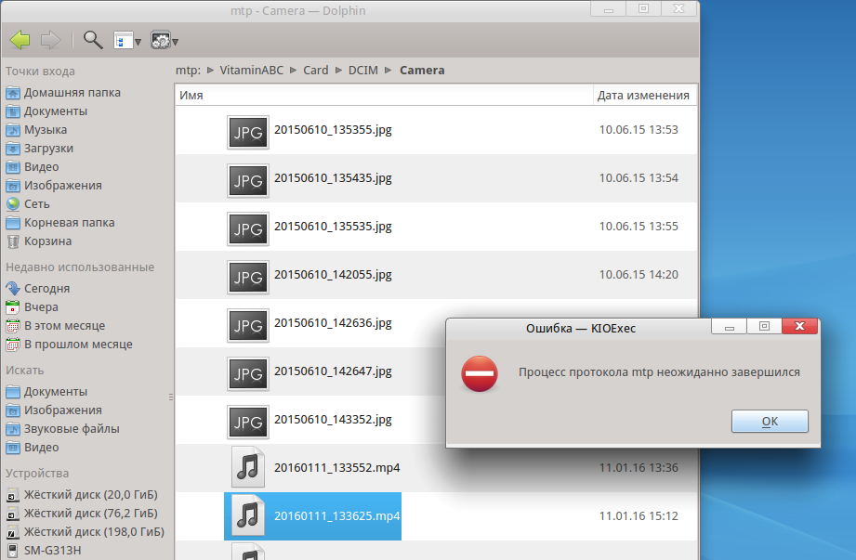Go to VitaminABC in breadcrumb
Viewport: 856px width, 560px height.
252,71
